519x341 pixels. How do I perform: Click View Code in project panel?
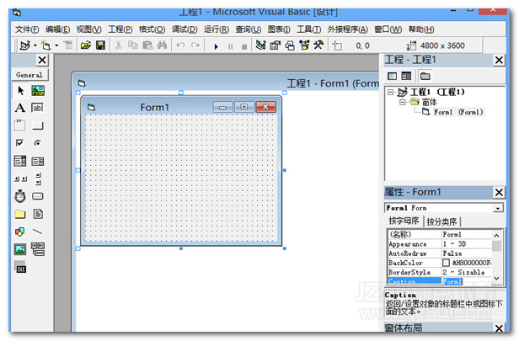[x=393, y=76]
